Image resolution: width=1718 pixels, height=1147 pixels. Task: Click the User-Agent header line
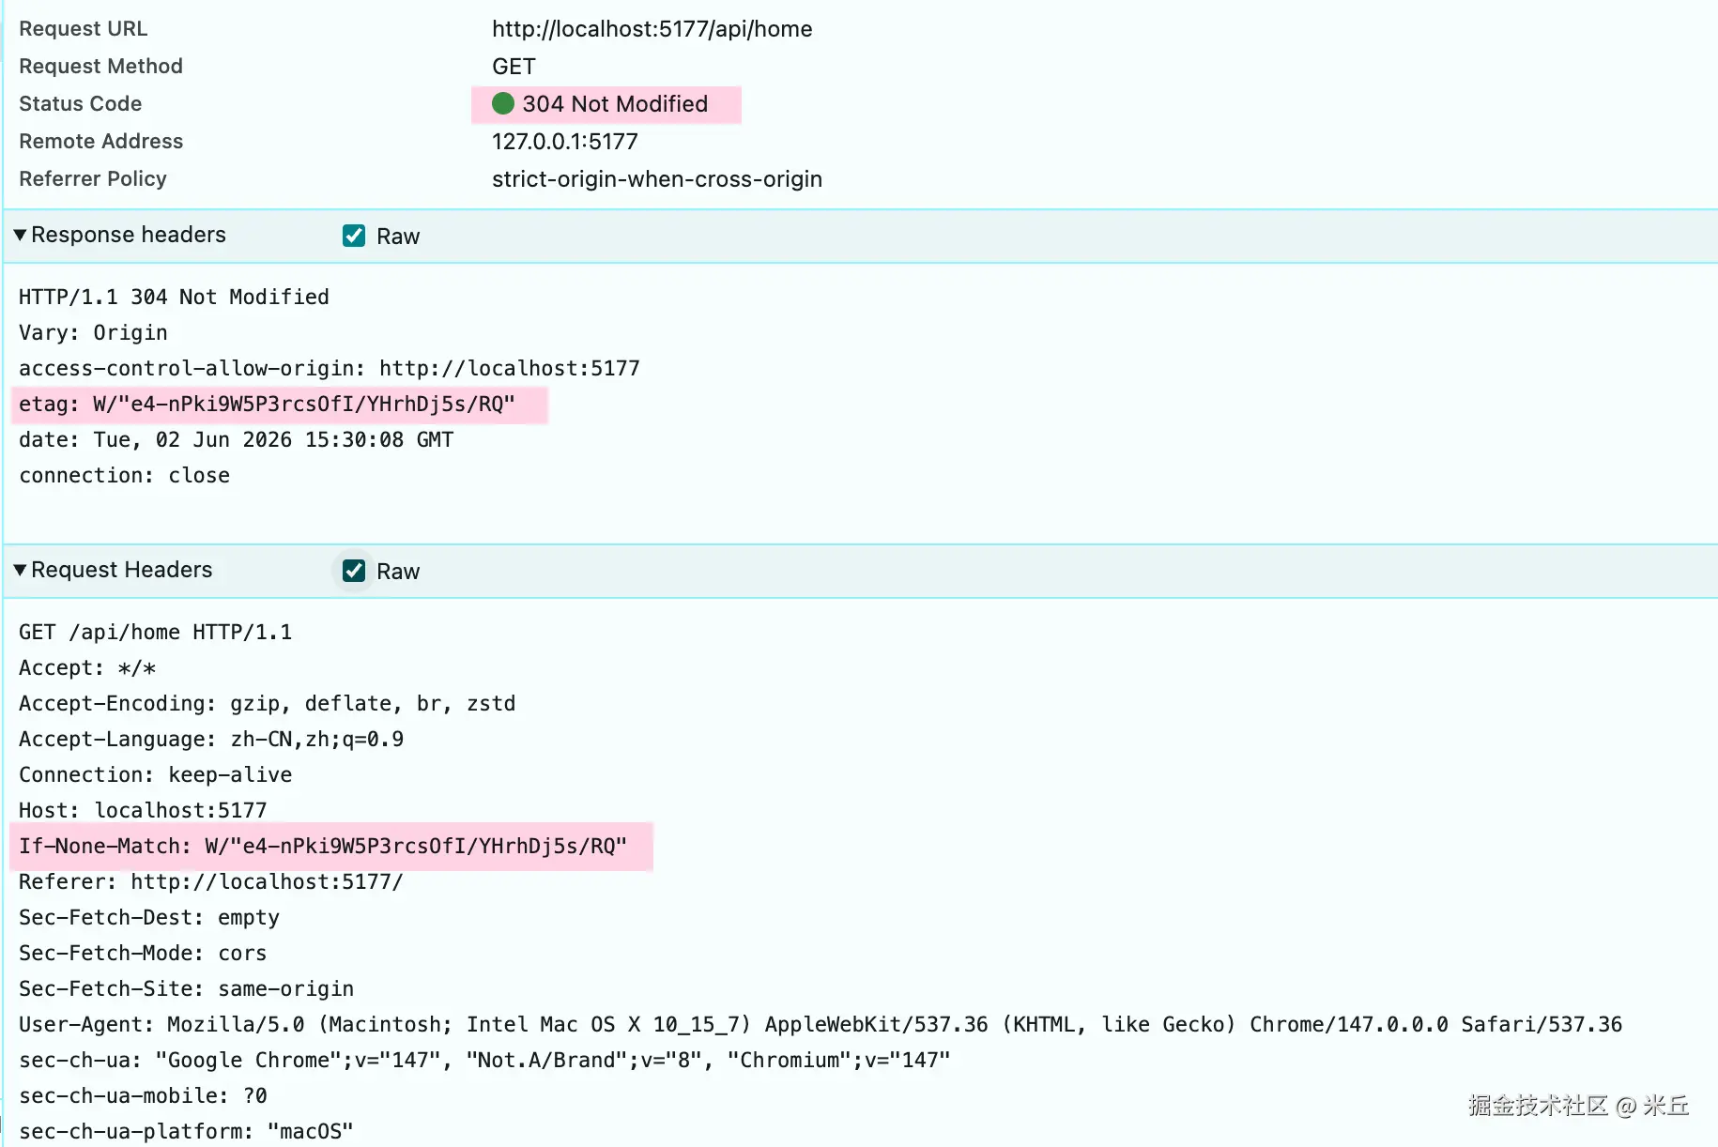click(x=821, y=1025)
